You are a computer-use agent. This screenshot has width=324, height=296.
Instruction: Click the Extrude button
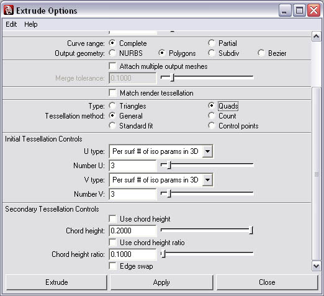click(56, 282)
